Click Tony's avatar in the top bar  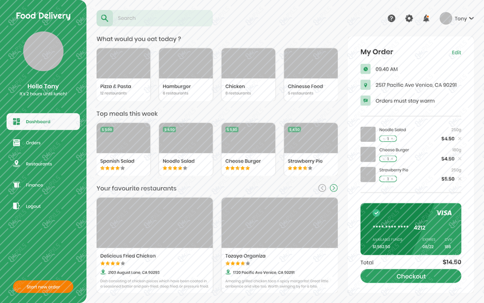pyautogui.click(x=446, y=19)
